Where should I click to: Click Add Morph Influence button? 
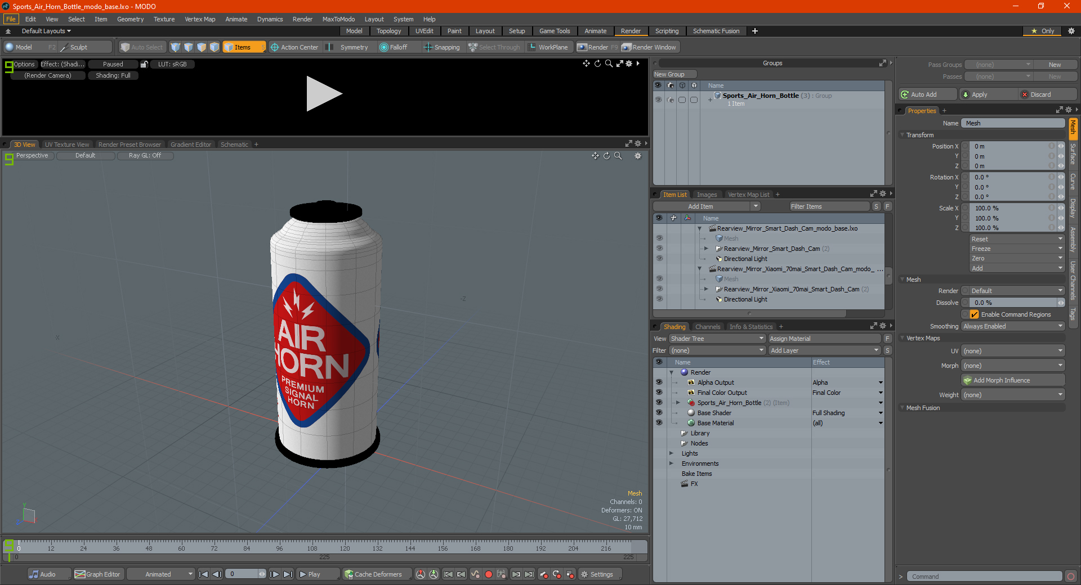click(1013, 380)
